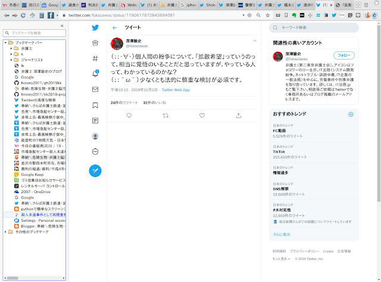Share the tweet via share icon
Screen dimensions: 381x282
click(x=239, y=116)
